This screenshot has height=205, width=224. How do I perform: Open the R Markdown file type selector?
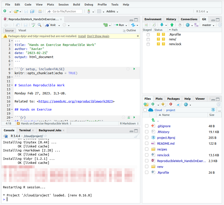[129, 123]
